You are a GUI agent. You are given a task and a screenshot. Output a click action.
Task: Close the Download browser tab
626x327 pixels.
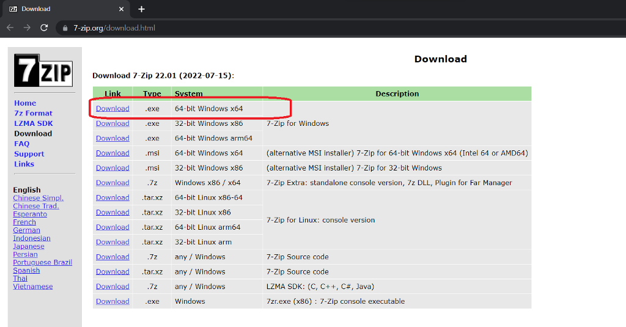point(122,9)
